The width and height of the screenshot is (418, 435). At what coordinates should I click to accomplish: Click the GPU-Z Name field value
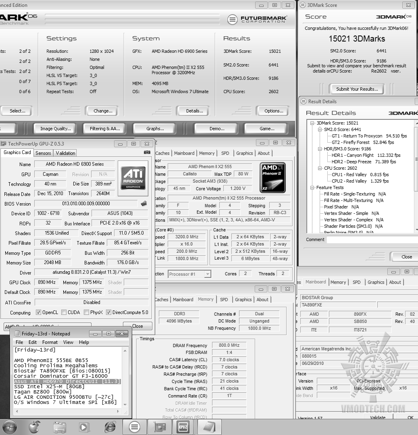click(x=75, y=164)
